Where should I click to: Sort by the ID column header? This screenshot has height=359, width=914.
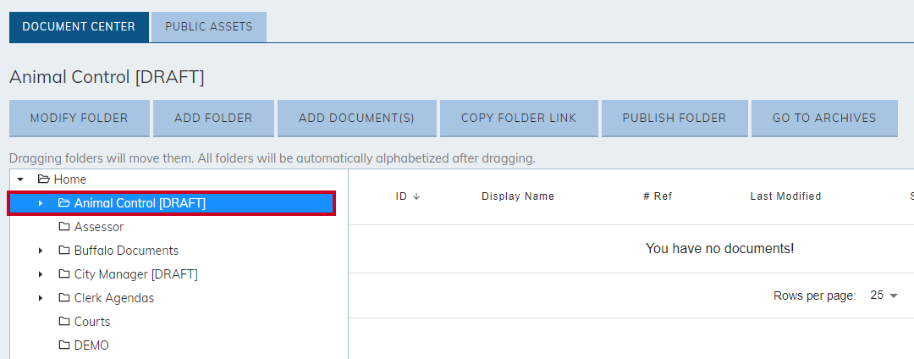(x=401, y=196)
